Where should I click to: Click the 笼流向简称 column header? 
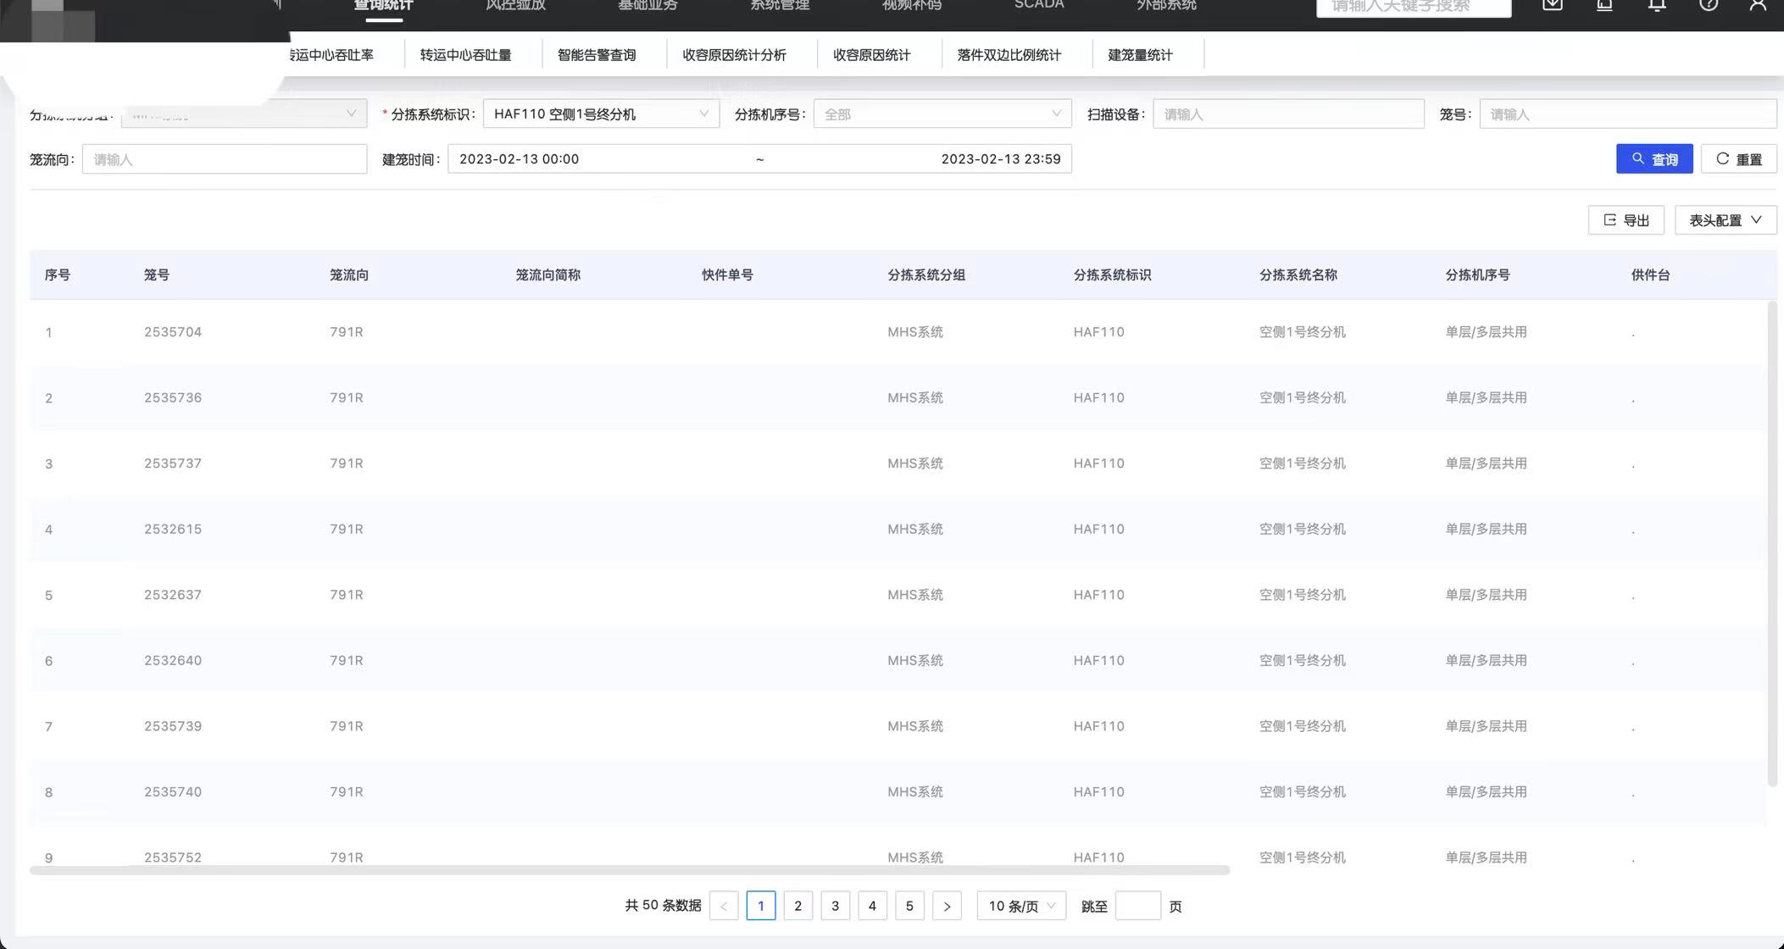(548, 275)
